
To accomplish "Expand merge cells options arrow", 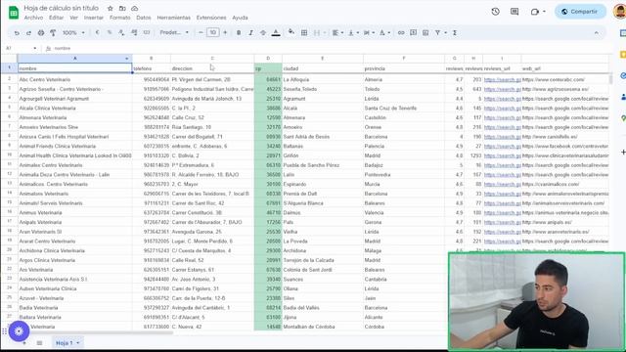I will click(x=325, y=32).
